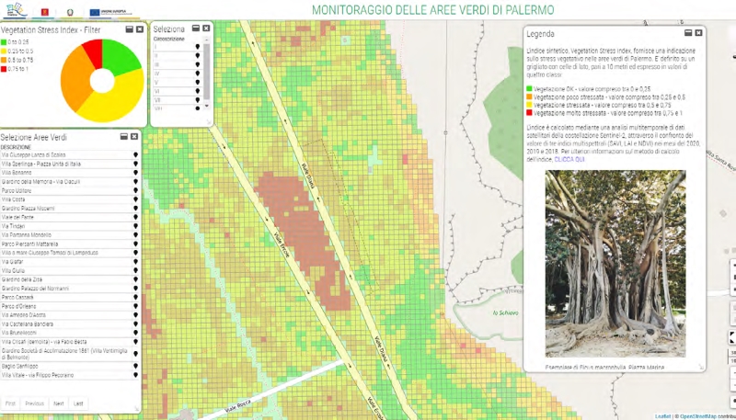Click the marker icon for Via Castellana Bandiera
This screenshot has height=420, width=736.
click(x=135, y=324)
